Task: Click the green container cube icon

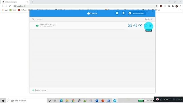Action: pos(37,26)
